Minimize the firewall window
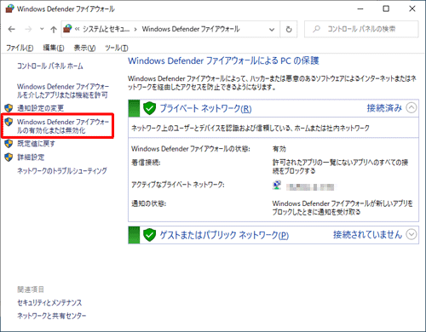The height and width of the screenshot is (332, 426). coord(360,9)
